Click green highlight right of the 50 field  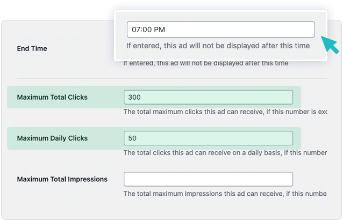tap(297, 138)
